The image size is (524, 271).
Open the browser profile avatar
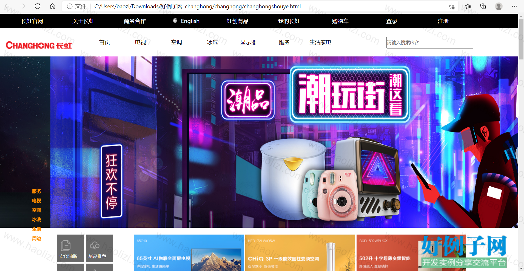[x=499, y=6]
